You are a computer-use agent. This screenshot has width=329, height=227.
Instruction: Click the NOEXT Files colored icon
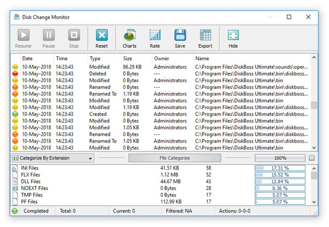pos(15,188)
